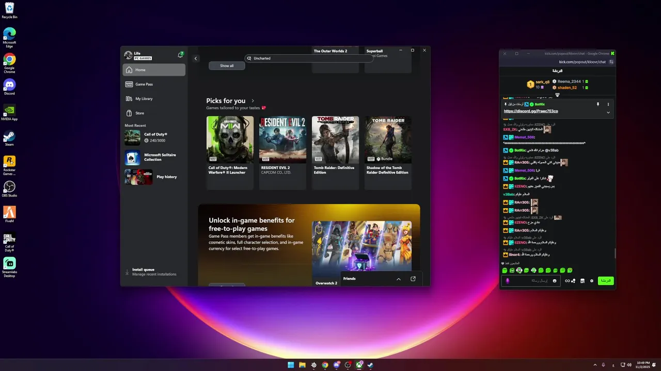The image size is (661, 371).
Task: Open the Windows Start button
Action: [291, 365]
